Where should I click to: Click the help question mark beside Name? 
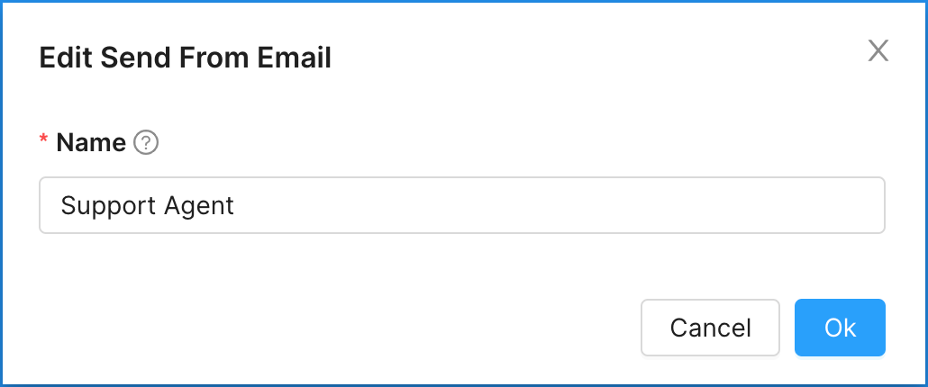(146, 143)
